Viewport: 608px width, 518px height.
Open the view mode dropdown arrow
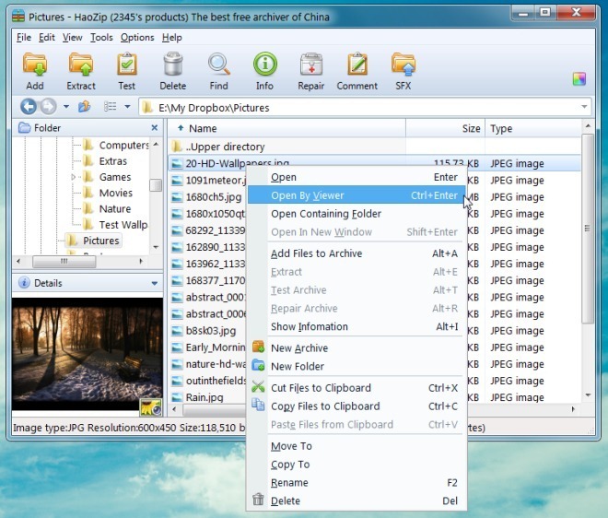click(x=127, y=107)
